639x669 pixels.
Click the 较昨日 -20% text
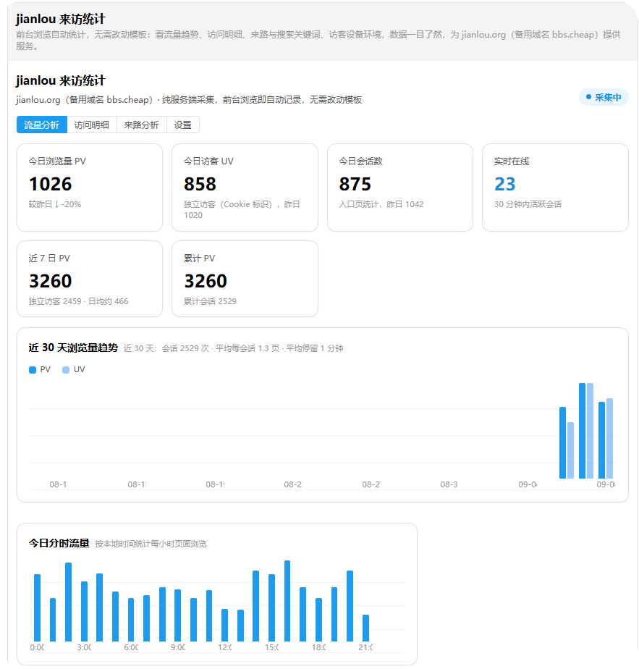coord(54,204)
